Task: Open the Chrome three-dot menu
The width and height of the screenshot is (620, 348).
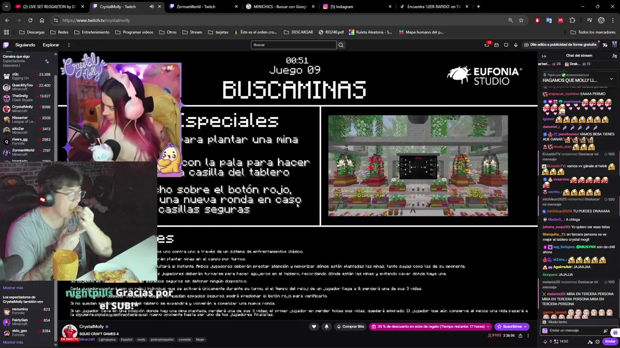Action: point(613,20)
